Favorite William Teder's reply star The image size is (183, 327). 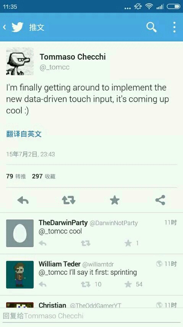128,284
